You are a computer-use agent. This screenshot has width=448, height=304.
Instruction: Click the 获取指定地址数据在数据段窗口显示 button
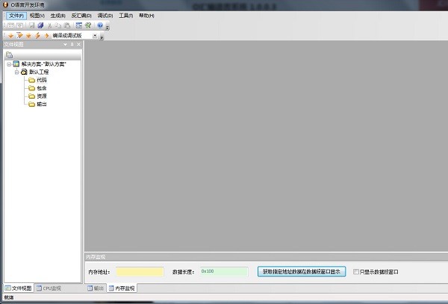point(302,272)
